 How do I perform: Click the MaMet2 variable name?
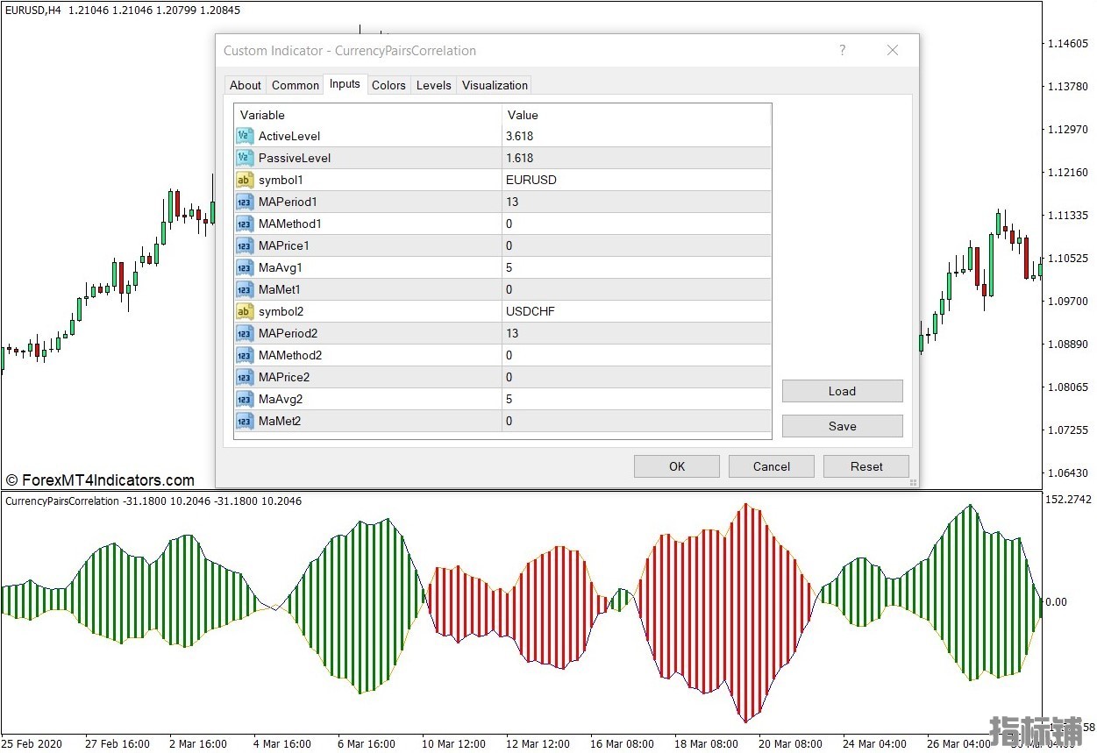point(280,421)
